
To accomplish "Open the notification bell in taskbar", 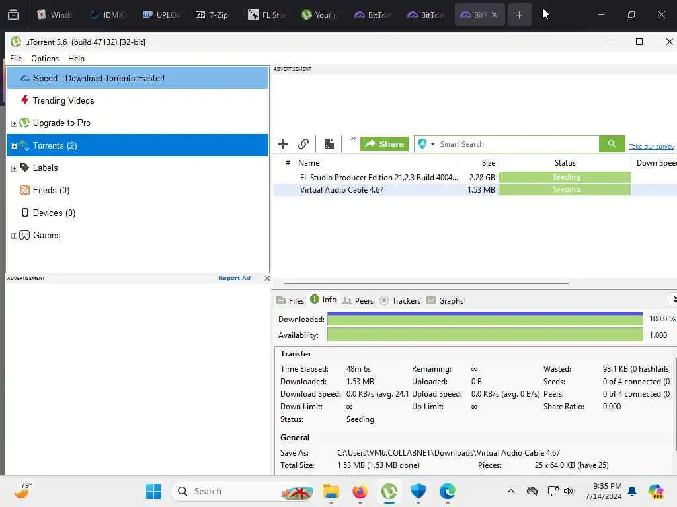I will 632,491.
